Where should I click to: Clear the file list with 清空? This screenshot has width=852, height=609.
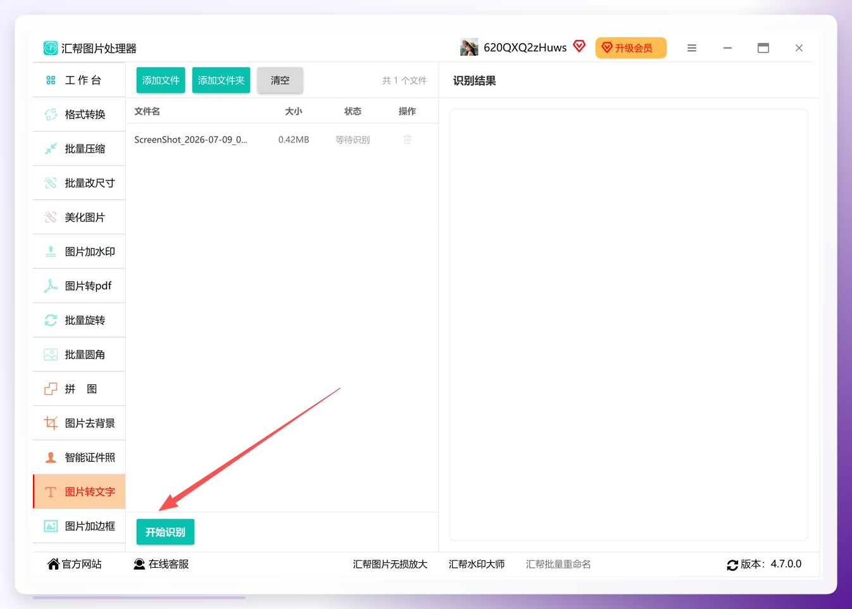tap(280, 80)
